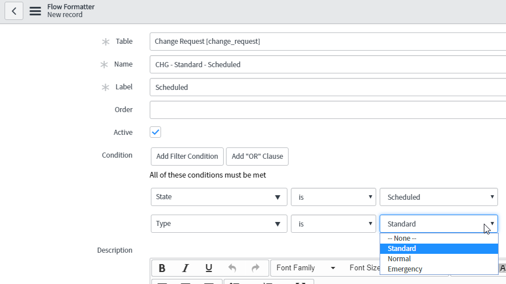Choose the -- None -- option
Screen dimensions: 506x284
[402, 238]
